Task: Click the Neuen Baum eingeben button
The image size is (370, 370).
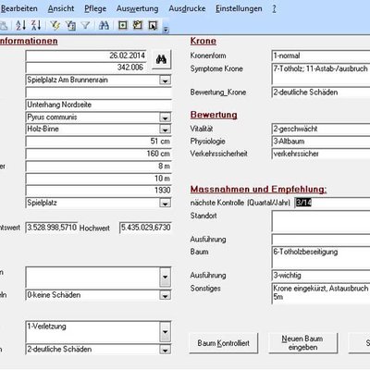Action: pos(302,343)
